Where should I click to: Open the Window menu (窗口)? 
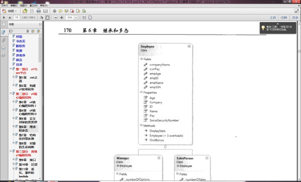pos(34,6)
